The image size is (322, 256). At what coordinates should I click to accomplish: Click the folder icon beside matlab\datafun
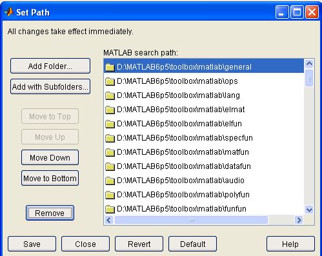coord(110,166)
